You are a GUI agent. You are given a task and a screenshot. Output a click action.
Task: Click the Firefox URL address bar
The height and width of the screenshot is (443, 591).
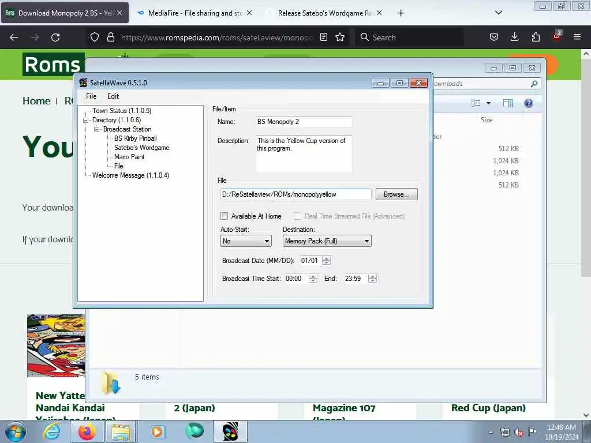[216, 37]
